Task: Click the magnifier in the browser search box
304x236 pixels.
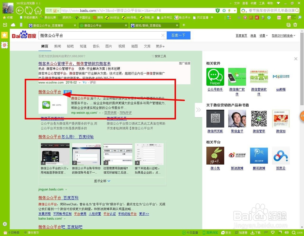Action: [297, 10]
